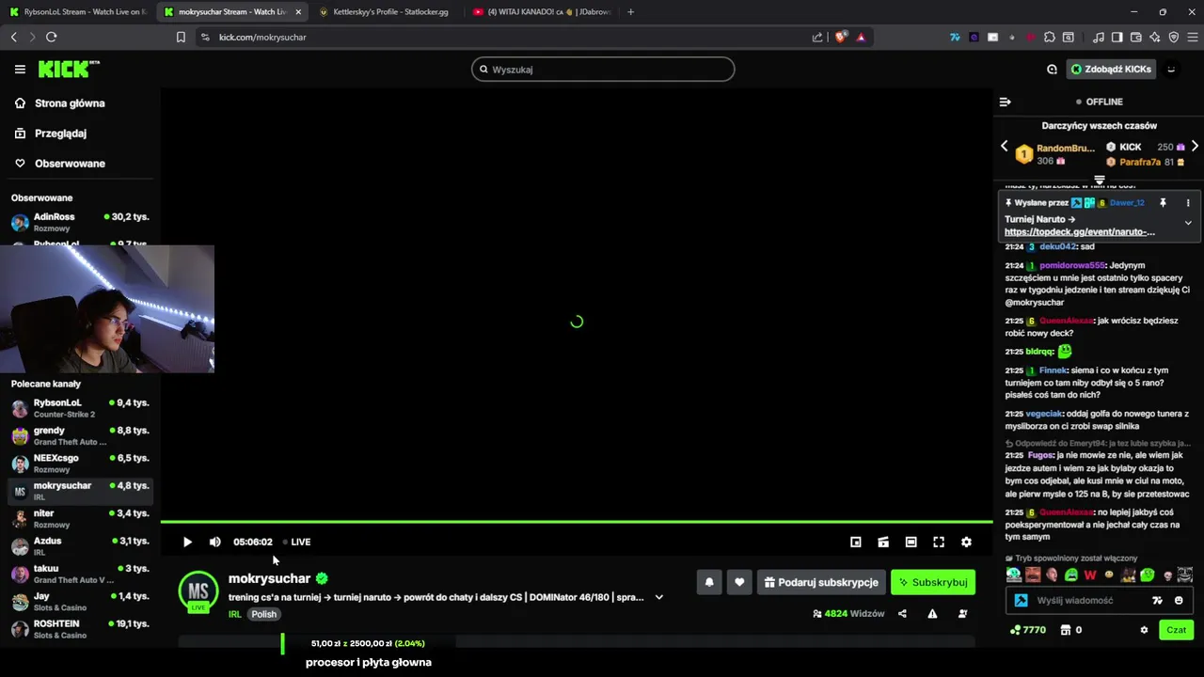Send message with the Czat button
This screenshot has height=677, width=1204.
1177,630
